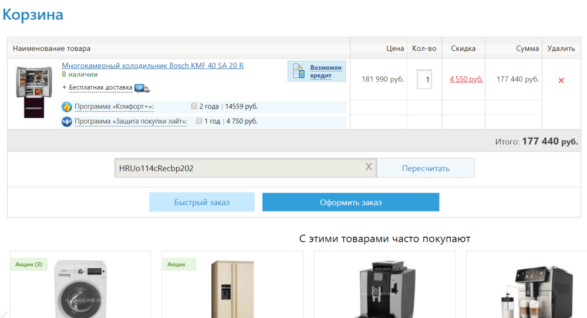Click the Пересчитать button
This screenshot has height=318, width=587.
point(426,168)
